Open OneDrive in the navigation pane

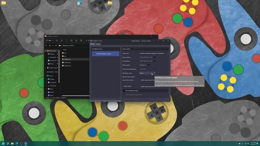point(52,72)
